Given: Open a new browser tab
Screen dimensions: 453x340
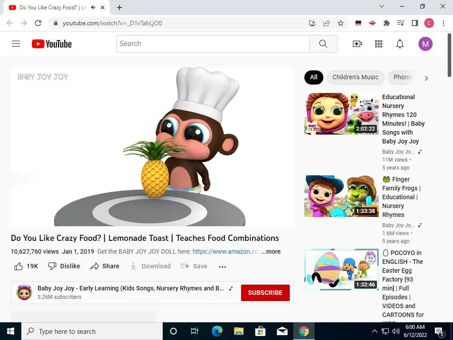Looking at the screenshot, I should (119, 8).
